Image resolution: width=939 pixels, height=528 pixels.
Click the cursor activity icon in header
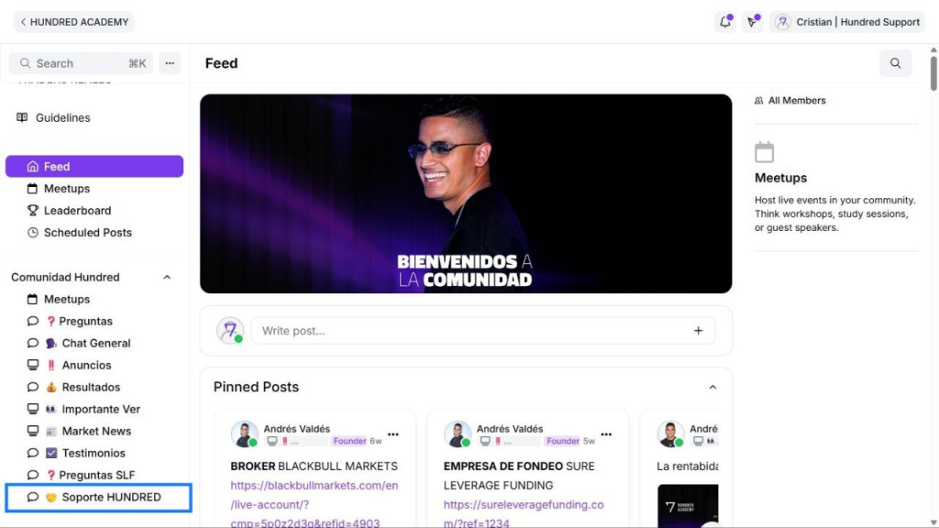752,22
